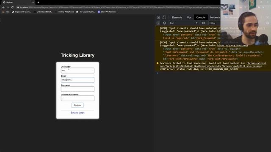Activate DevTools inspect element picker
271x152 pixels.
158,17
